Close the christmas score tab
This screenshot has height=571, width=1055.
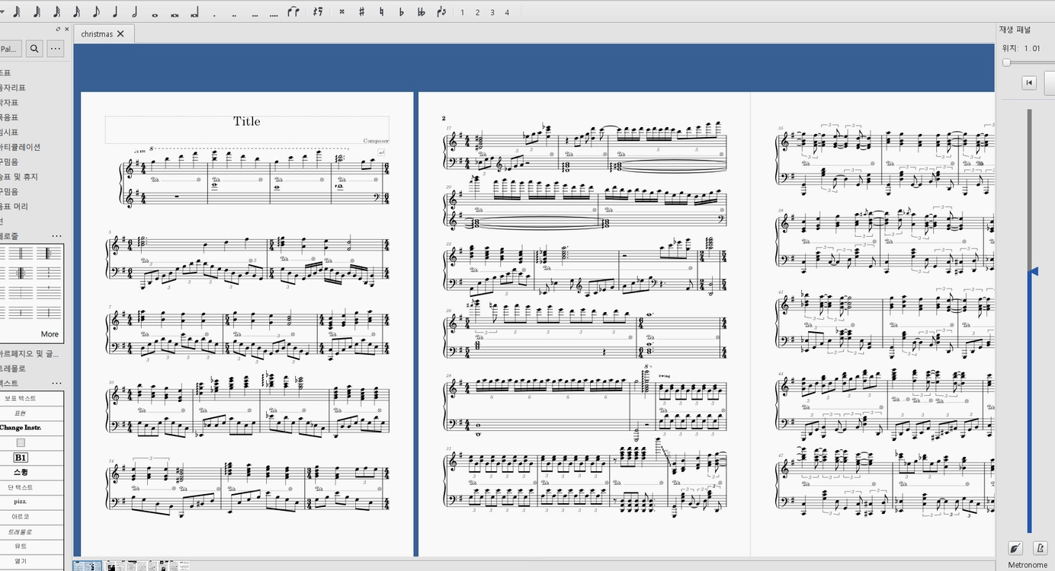tap(120, 33)
